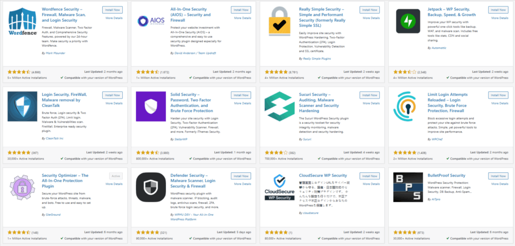Click the CleanTalk blue shield icon
Image resolution: width=515 pixels, height=246 pixels.
[x=22, y=106]
